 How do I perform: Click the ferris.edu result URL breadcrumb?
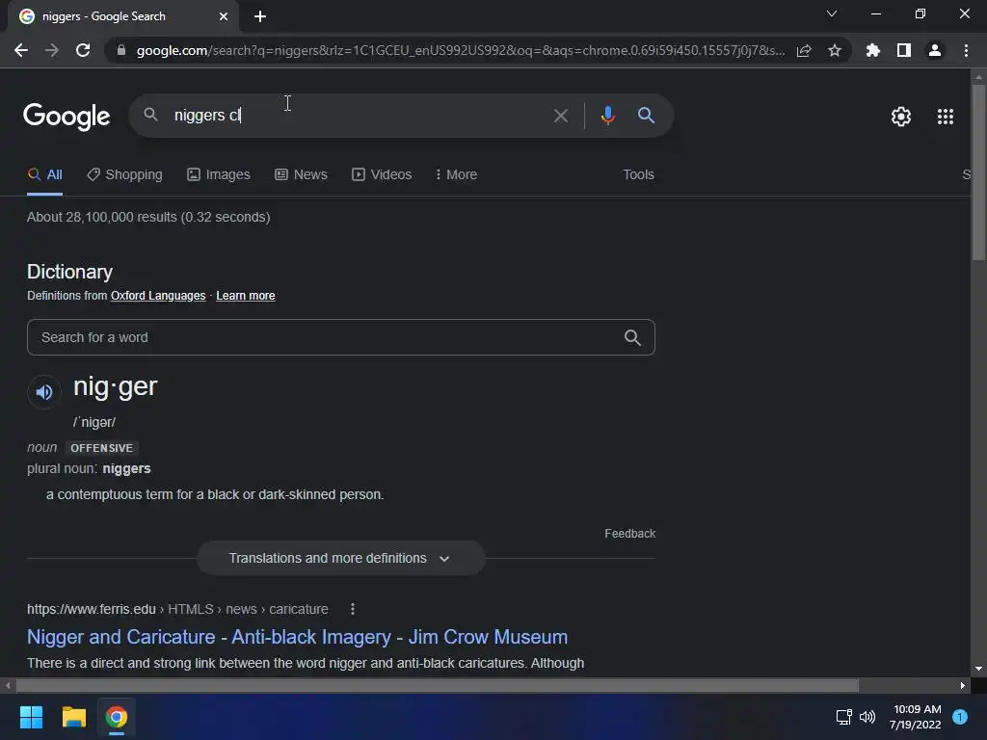coord(177,609)
